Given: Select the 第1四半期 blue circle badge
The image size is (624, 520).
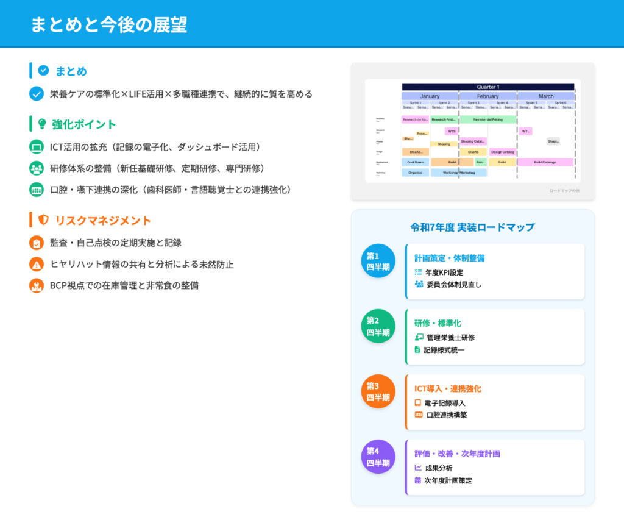Looking at the screenshot, I should click(378, 261).
